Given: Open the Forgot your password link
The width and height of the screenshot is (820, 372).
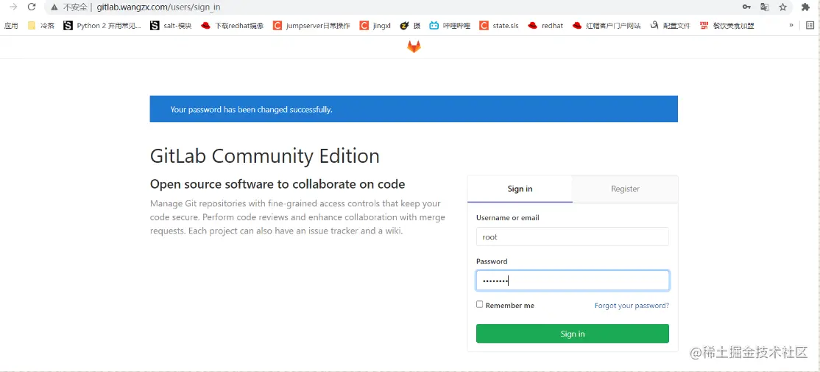Looking at the screenshot, I should pos(632,306).
